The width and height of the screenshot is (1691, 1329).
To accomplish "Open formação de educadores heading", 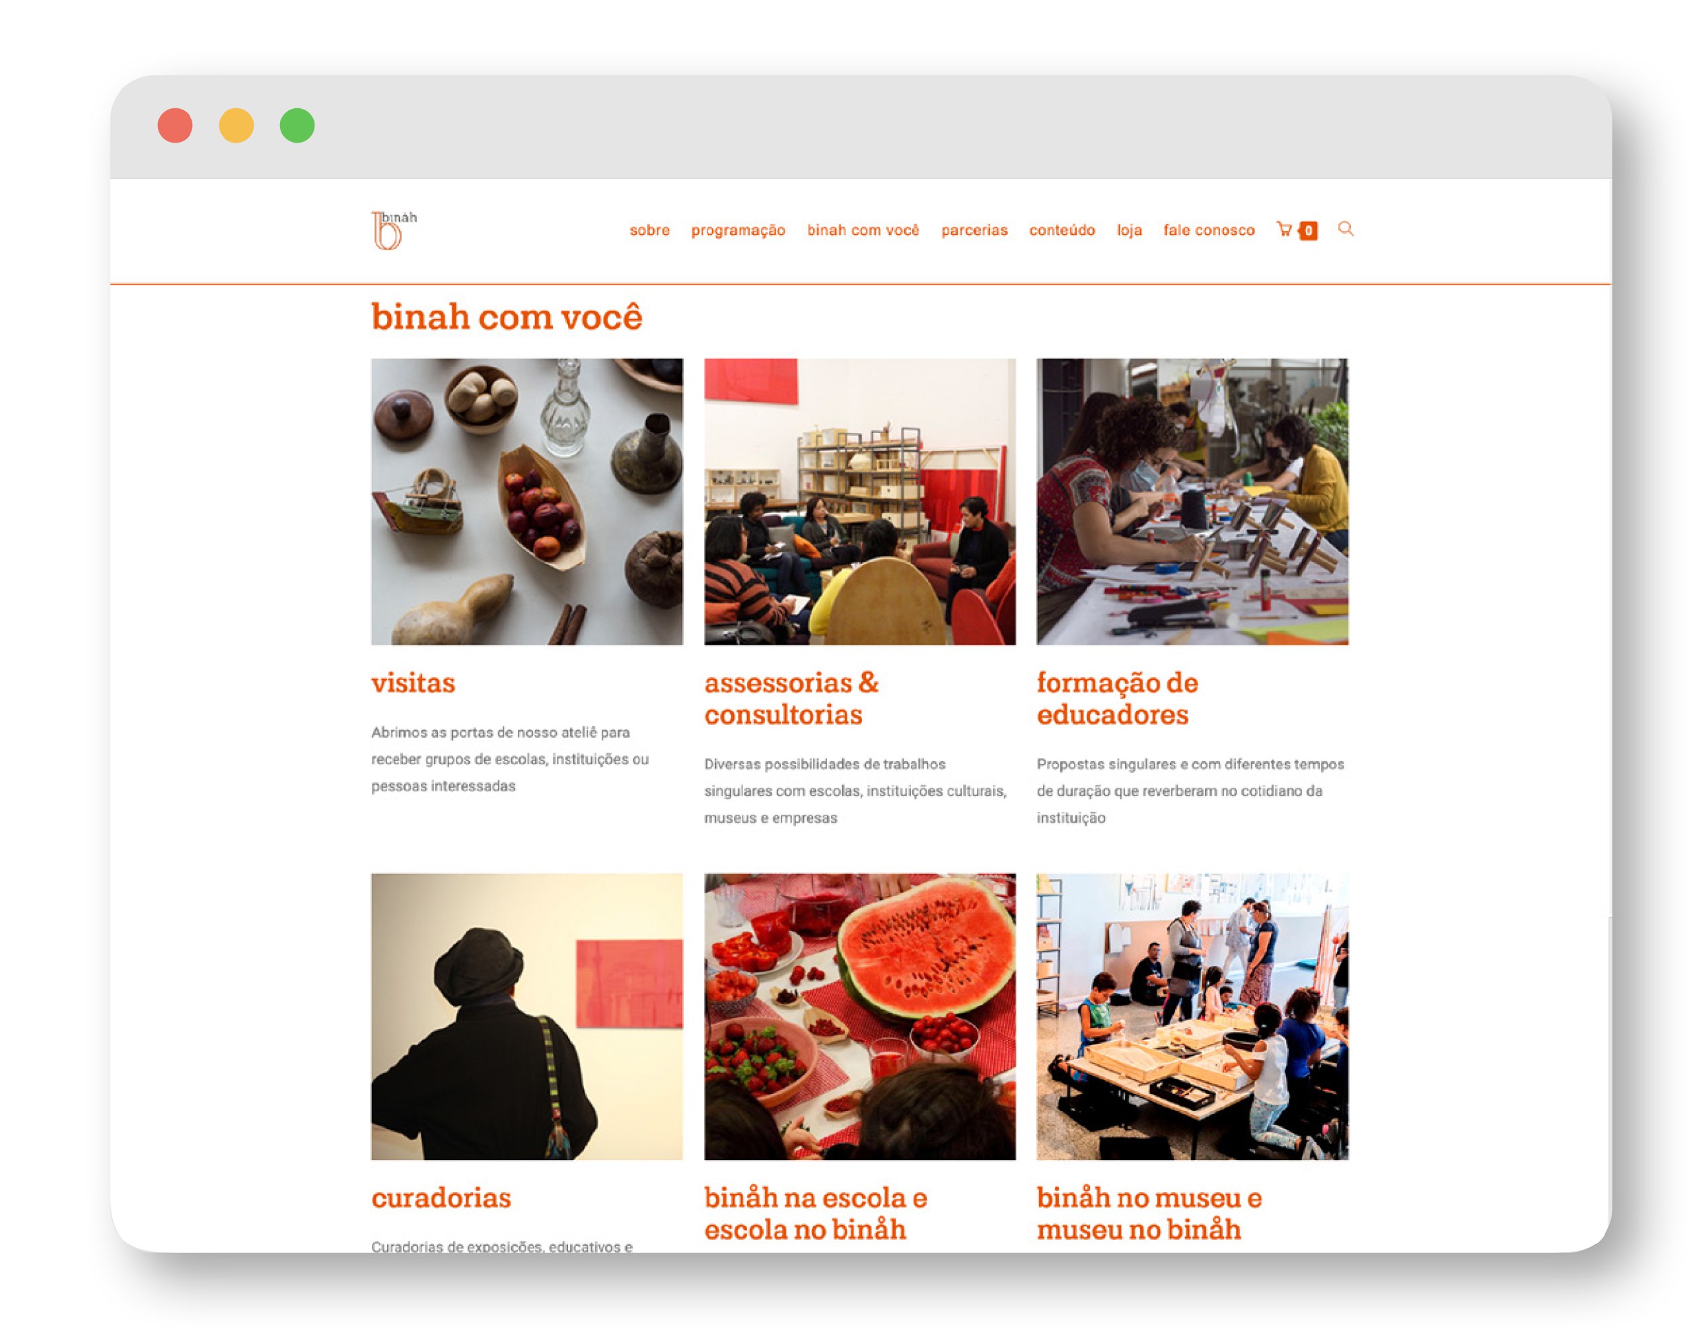I will coord(1117,698).
